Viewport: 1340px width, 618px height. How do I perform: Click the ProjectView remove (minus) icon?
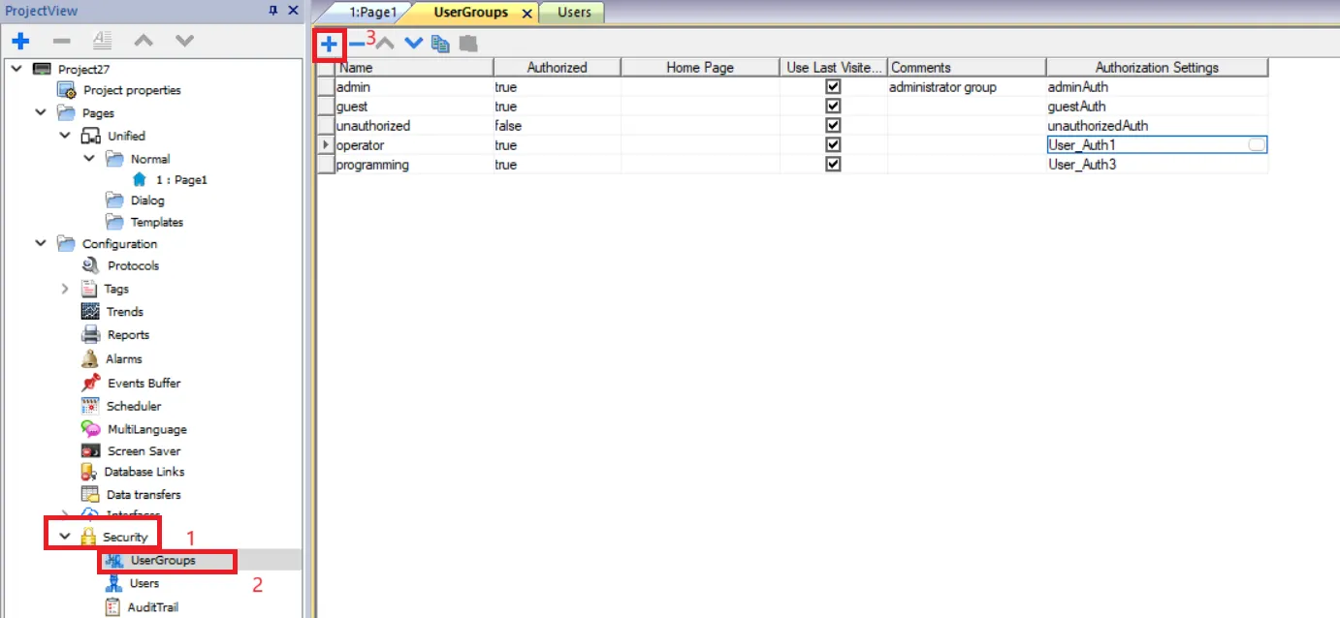(61, 41)
